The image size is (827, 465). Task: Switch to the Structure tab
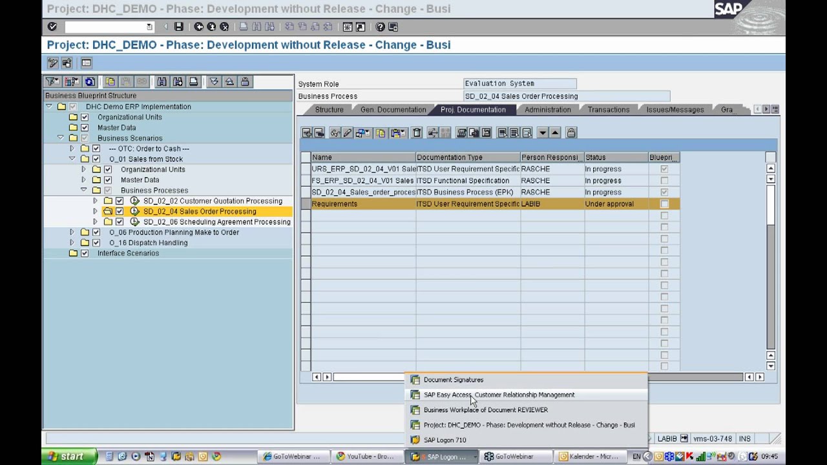[x=329, y=110]
